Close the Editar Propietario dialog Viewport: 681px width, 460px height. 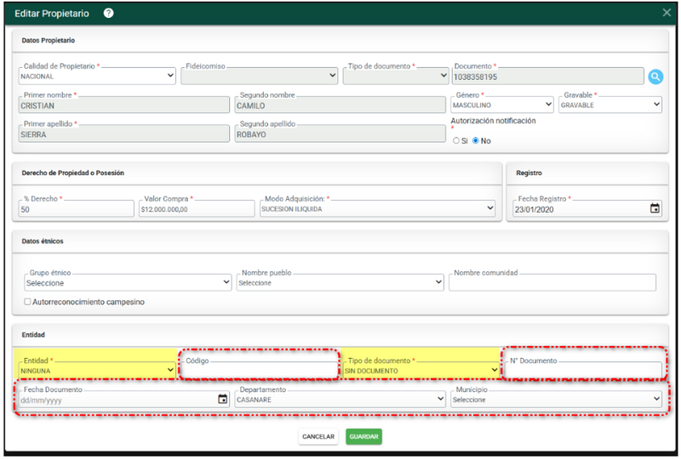(667, 13)
